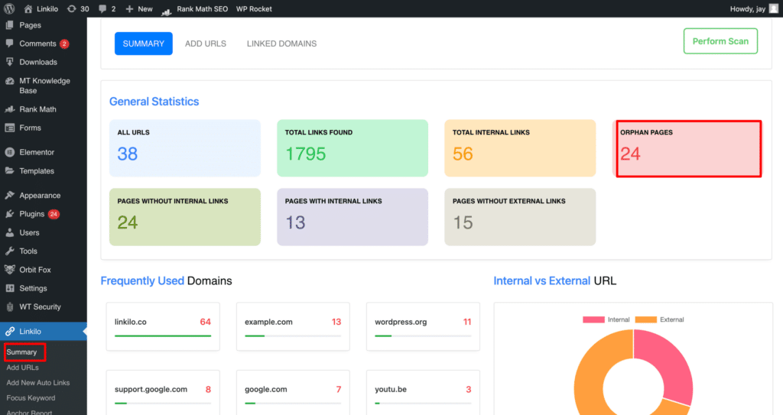Click the General Statistics heading
783x415 pixels.
click(154, 102)
